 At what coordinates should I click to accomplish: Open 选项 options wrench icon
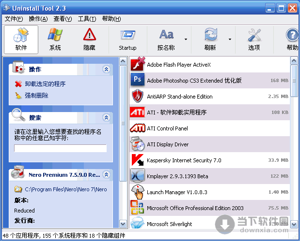click(x=254, y=40)
